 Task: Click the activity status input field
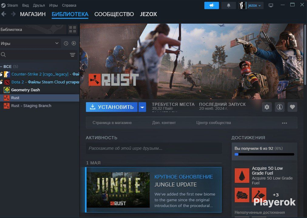pos(154,148)
